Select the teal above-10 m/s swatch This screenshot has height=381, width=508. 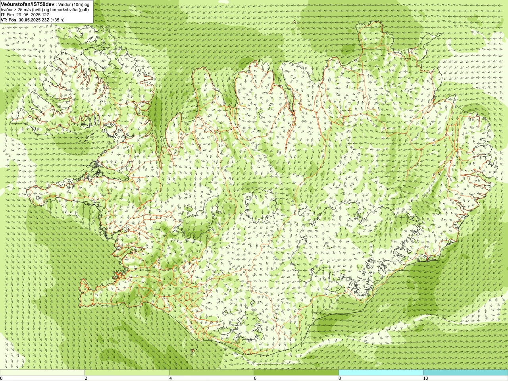pyautogui.click(x=466, y=373)
